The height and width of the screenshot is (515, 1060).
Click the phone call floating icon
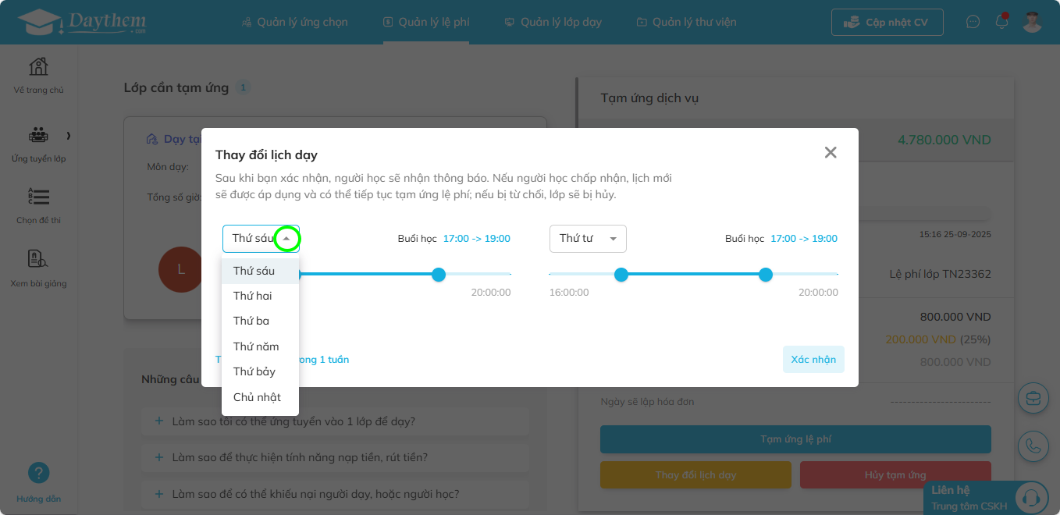(x=1033, y=446)
